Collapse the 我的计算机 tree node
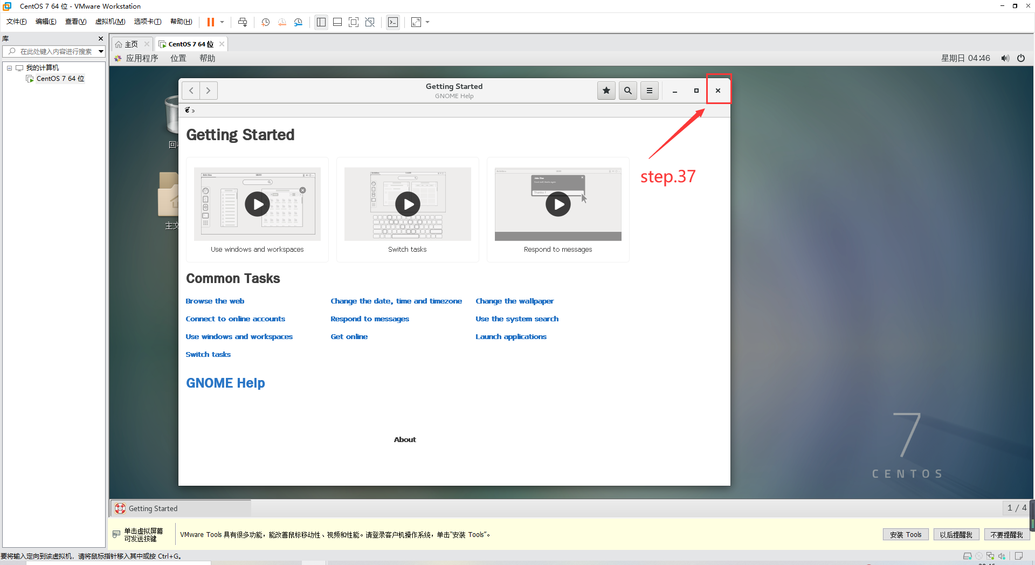Viewport: 1035px width, 565px height. tap(9, 68)
